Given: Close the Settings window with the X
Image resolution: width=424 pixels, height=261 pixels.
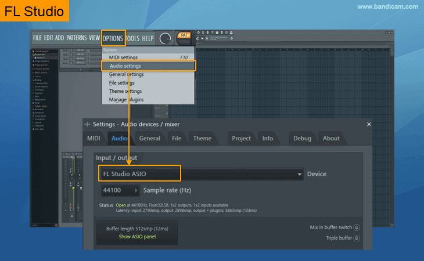Looking at the screenshot, I should 369,125.
